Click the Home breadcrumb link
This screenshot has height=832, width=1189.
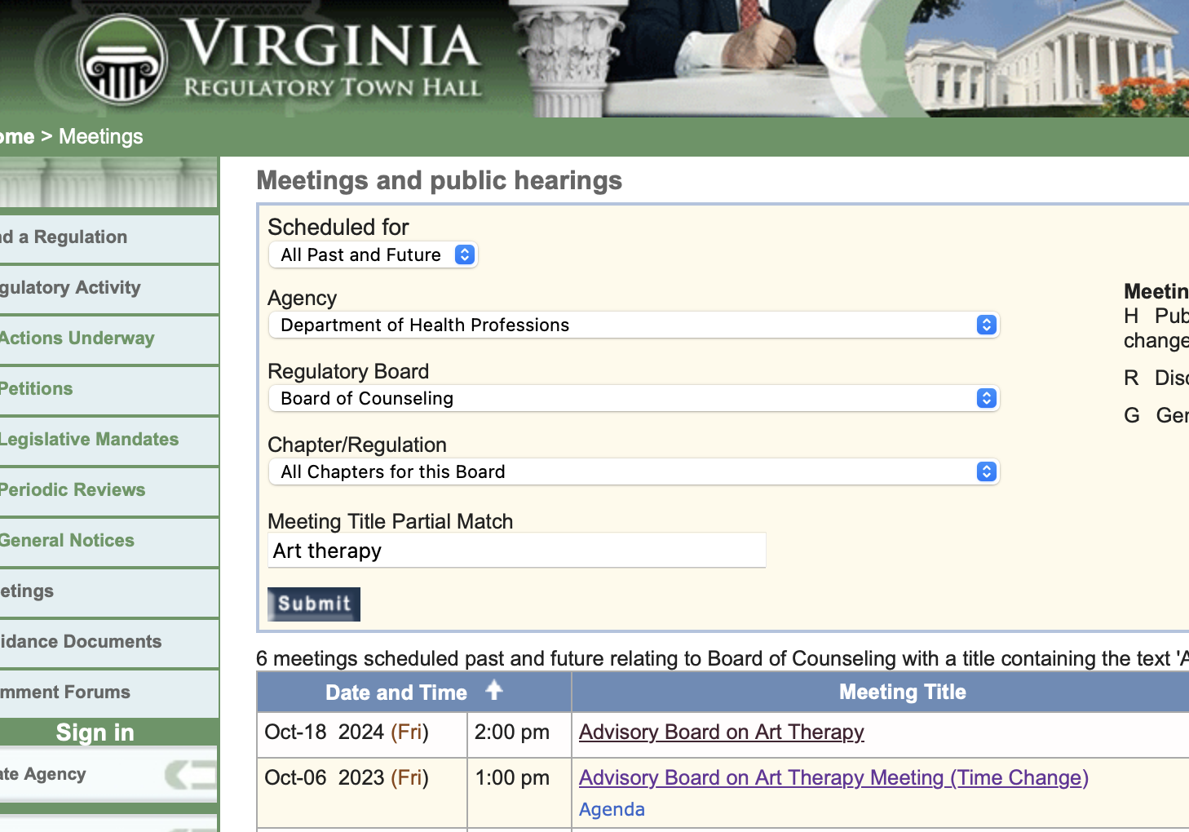coord(17,137)
